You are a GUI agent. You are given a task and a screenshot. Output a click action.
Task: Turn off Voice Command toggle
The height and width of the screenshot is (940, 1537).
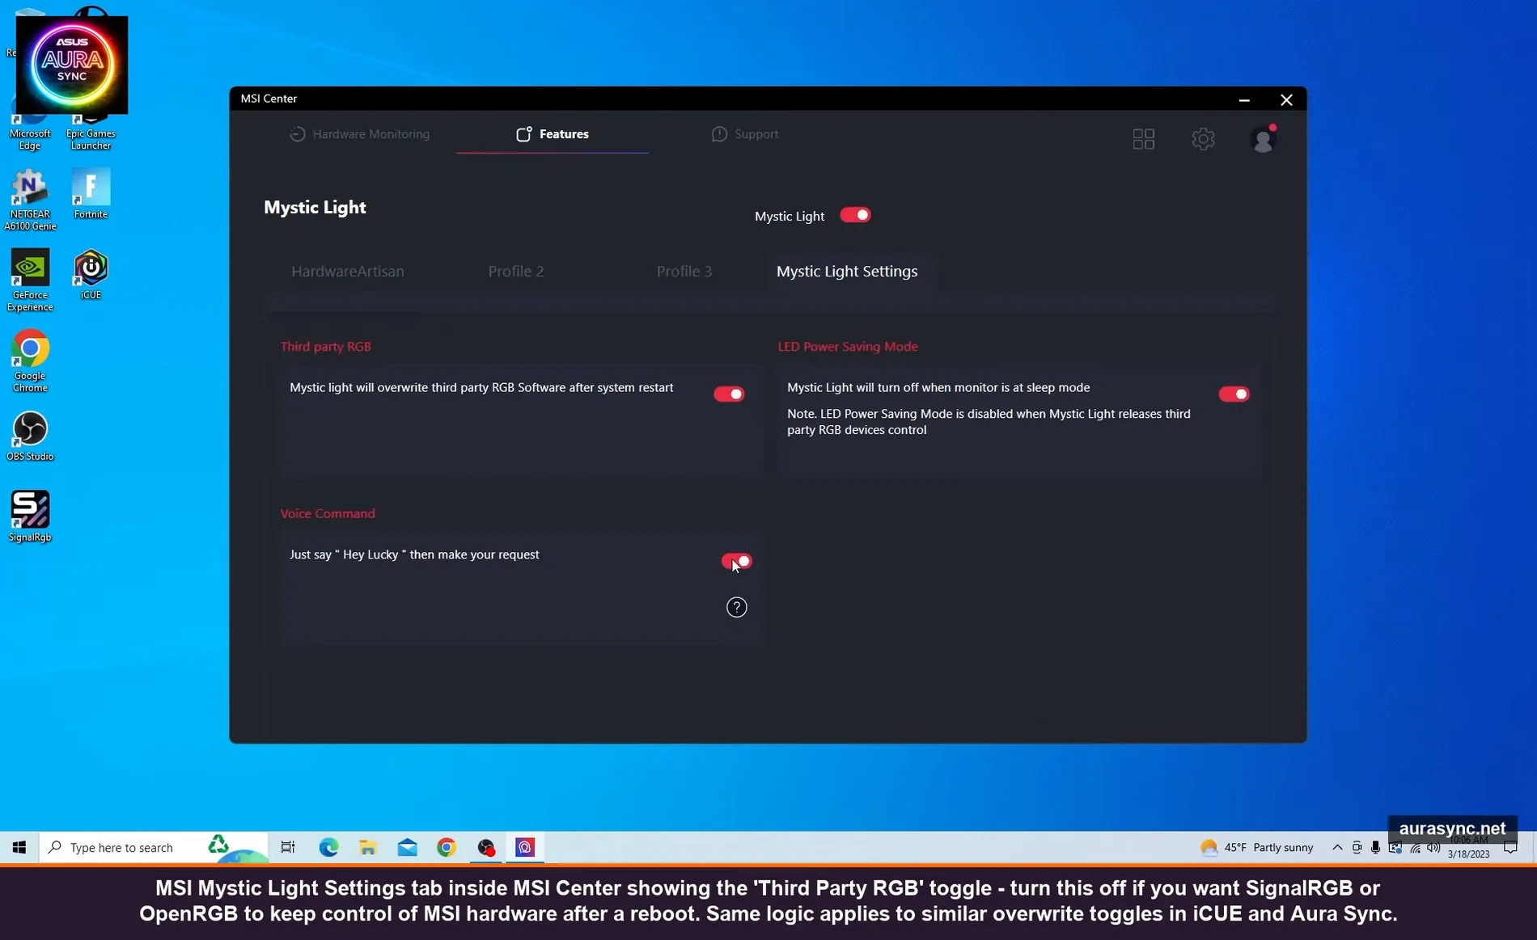736,561
